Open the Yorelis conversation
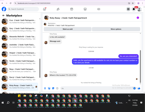The width and height of the screenshot is (145, 112). (x=19, y=62)
